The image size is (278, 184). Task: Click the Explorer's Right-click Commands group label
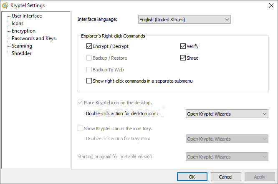(113, 36)
